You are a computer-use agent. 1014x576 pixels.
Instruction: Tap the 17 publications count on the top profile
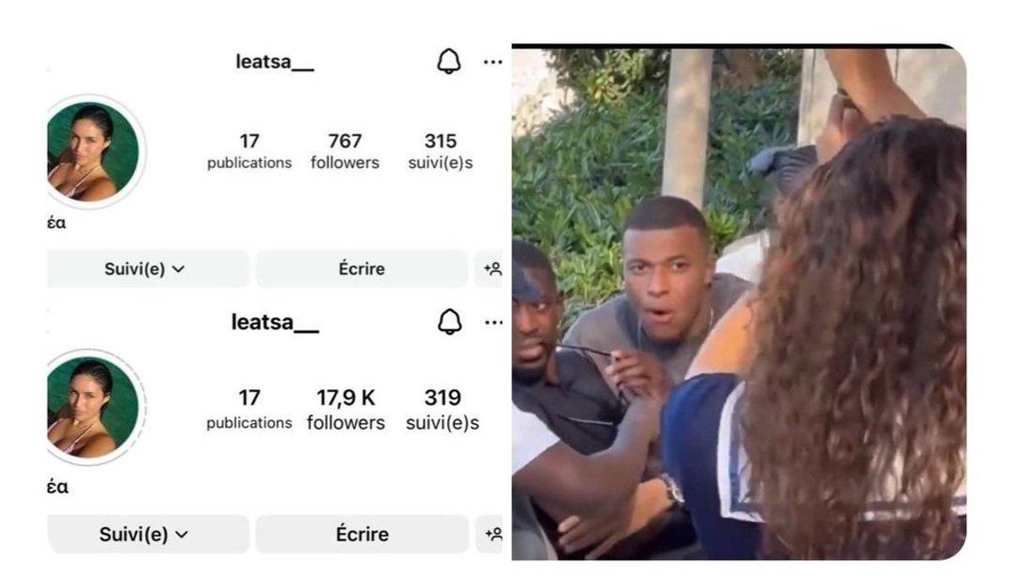click(249, 151)
